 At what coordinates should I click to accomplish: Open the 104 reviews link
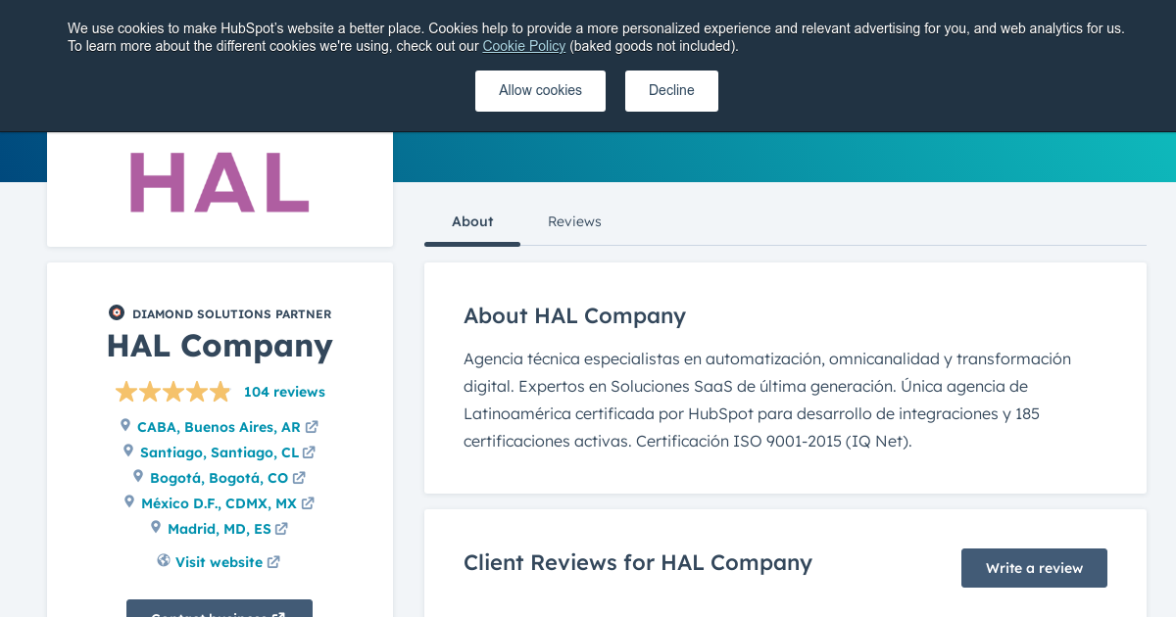[284, 391]
